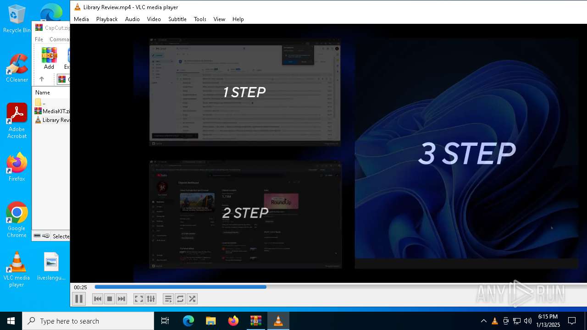Open the Windows Start menu
Image resolution: width=587 pixels, height=330 pixels.
point(11,321)
